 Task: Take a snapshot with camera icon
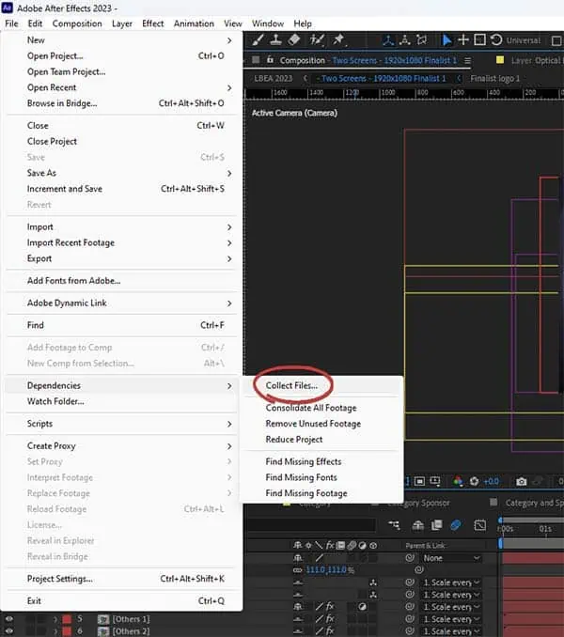coord(521,482)
